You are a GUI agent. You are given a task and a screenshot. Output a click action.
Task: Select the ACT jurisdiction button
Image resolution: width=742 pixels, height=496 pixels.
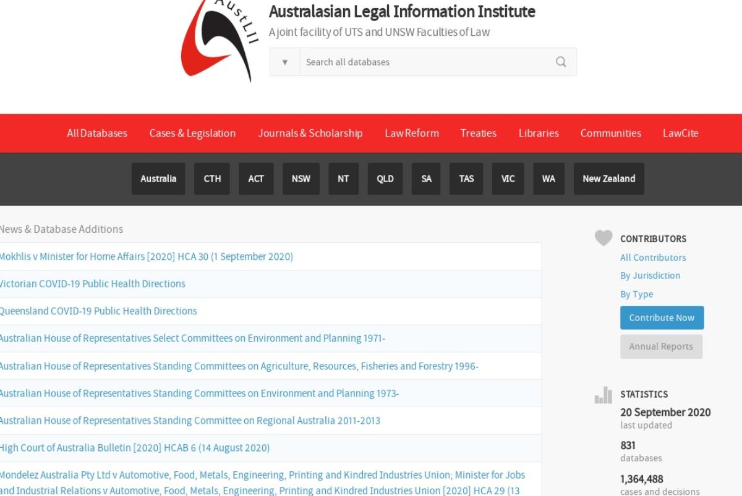coord(256,179)
